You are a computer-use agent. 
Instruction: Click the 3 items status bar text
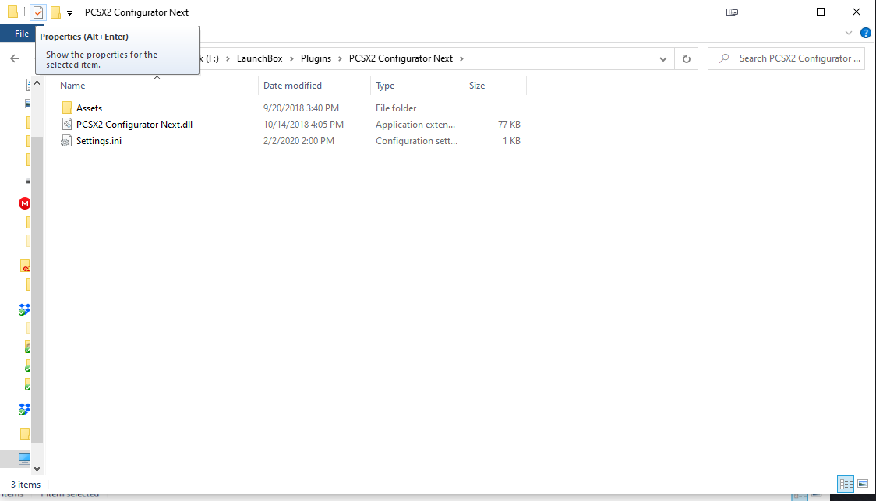click(x=26, y=484)
